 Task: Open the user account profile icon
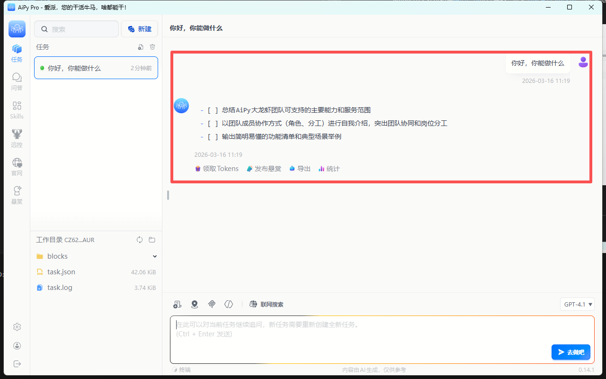coord(17,346)
